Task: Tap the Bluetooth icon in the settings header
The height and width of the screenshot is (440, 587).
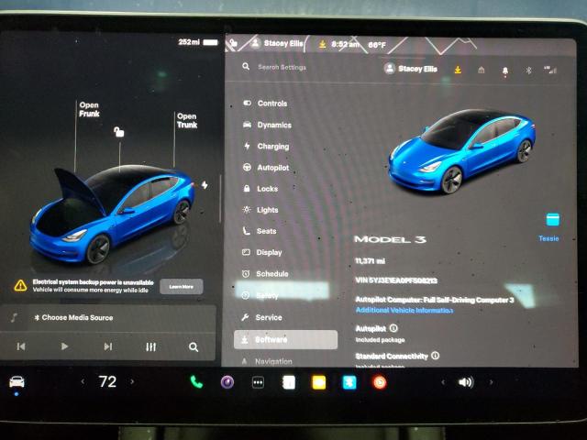Action: pyautogui.click(x=528, y=70)
